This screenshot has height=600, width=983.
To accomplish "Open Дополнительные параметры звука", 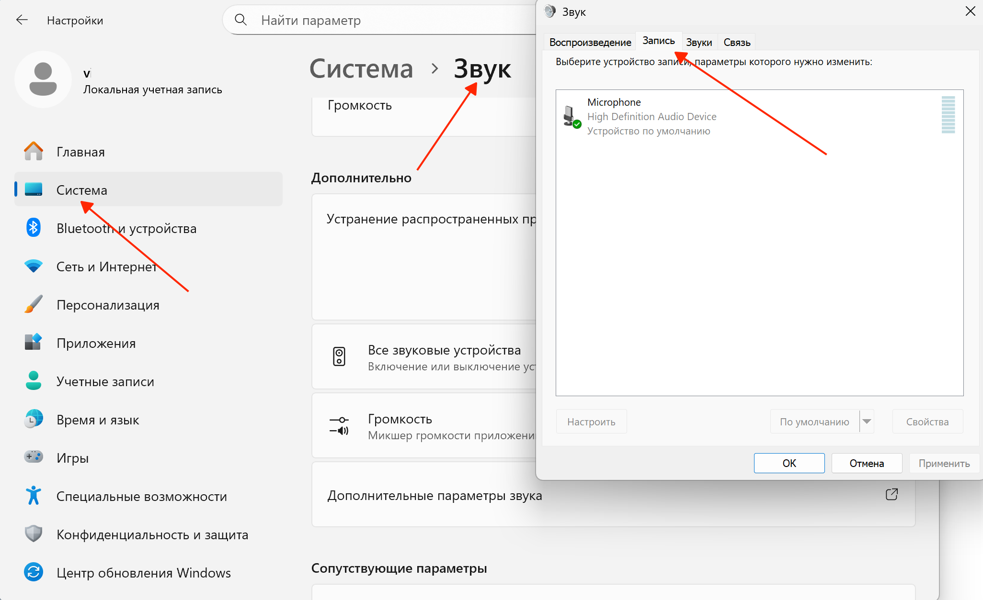I will [613, 495].
